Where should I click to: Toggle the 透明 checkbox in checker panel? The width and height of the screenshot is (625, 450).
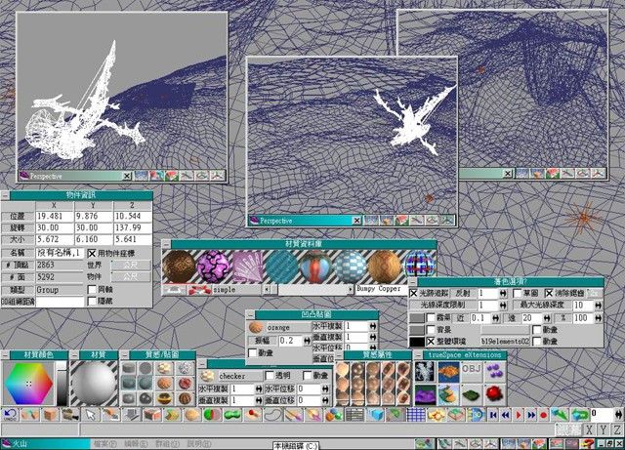click(270, 375)
